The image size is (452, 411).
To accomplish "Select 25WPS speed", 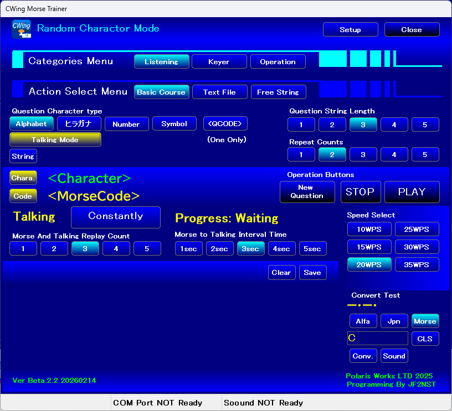I will coord(417,229).
